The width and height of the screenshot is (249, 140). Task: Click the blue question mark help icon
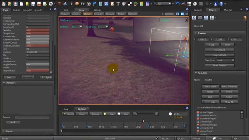point(221,4)
